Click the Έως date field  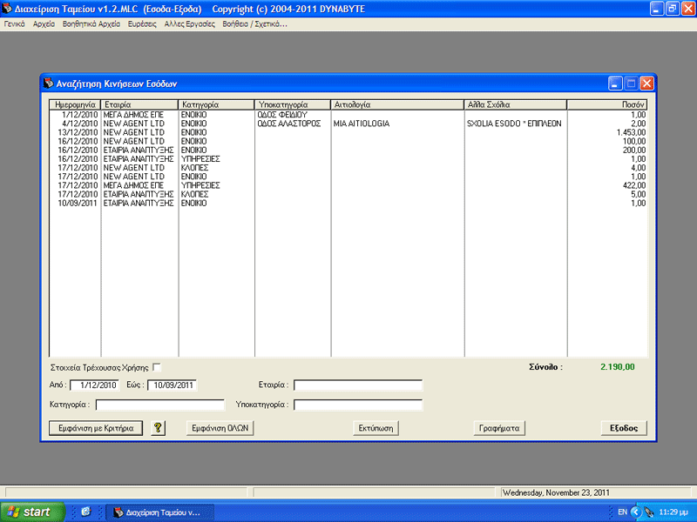[x=172, y=385]
